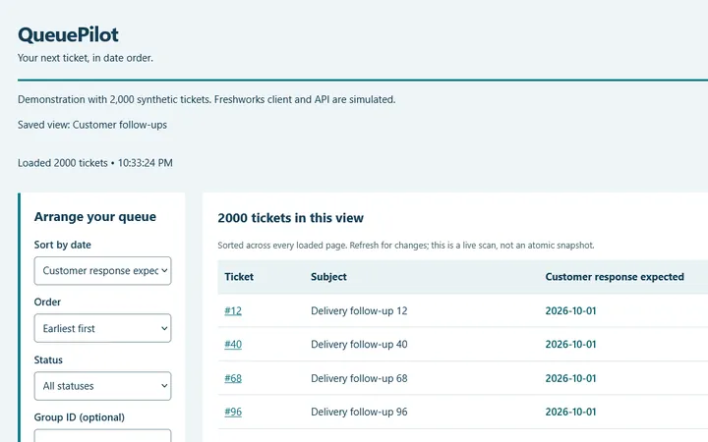708x442 pixels.
Task: Click the Group ID optional input field
Action: tap(102, 436)
